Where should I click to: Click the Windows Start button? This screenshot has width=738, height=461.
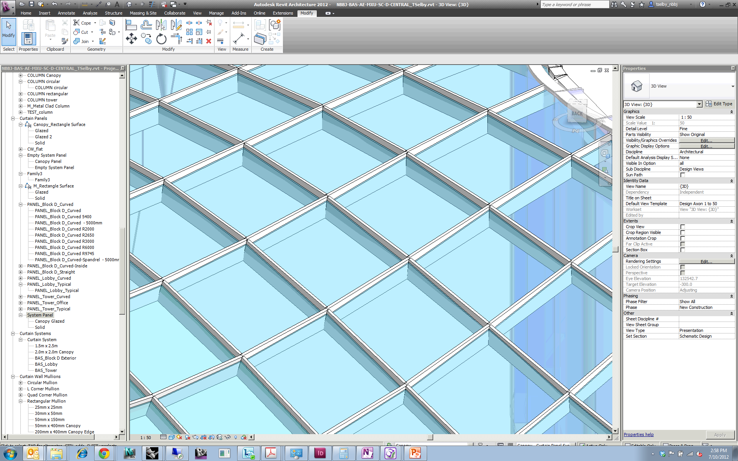click(10, 453)
